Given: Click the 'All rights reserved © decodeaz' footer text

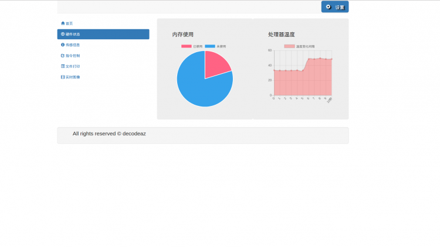Looking at the screenshot, I should coord(109,133).
